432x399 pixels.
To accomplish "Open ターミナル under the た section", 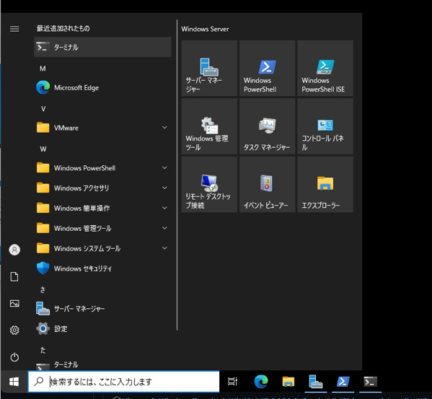I will [x=102, y=365].
